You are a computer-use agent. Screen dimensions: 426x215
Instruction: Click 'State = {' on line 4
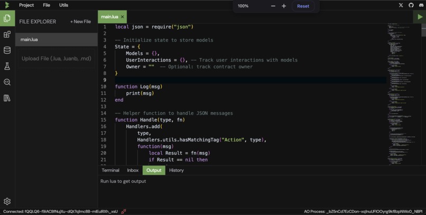click(x=127, y=46)
